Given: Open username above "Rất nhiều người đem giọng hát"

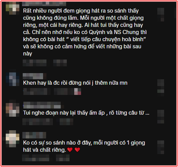Looking at the screenshot, I should pos(44,4).
